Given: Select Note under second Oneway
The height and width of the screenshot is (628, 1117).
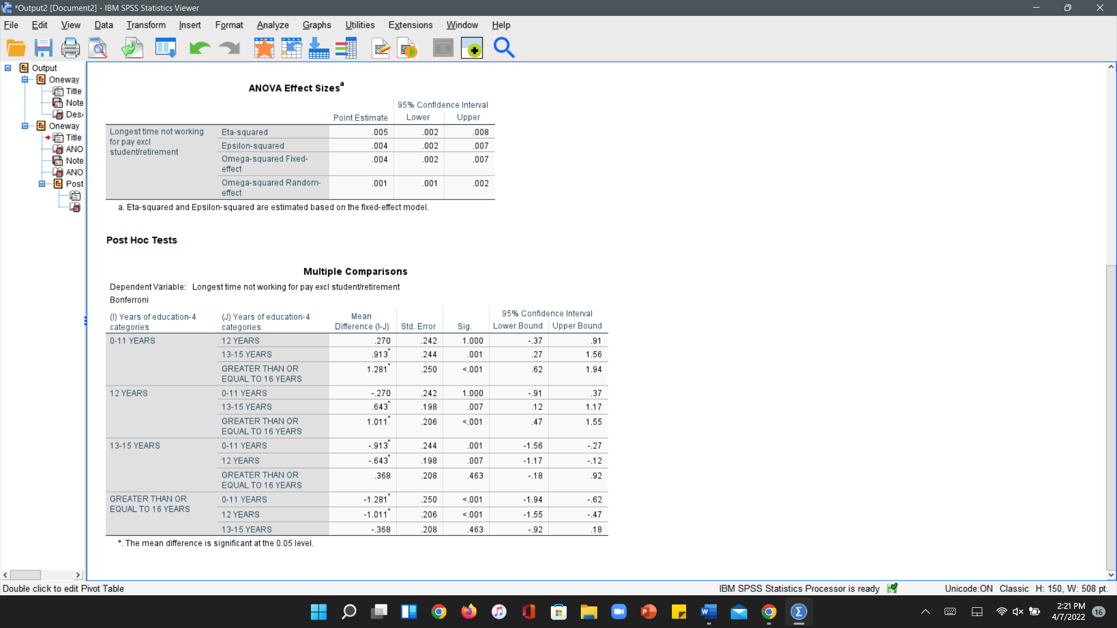Looking at the screenshot, I should point(74,161).
